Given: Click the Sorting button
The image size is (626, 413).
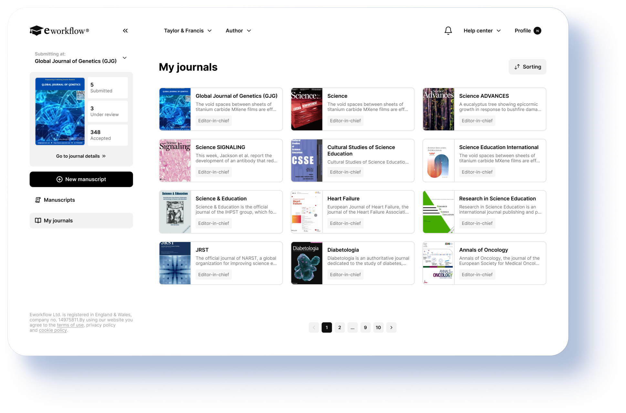Looking at the screenshot, I should (x=527, y=67).
